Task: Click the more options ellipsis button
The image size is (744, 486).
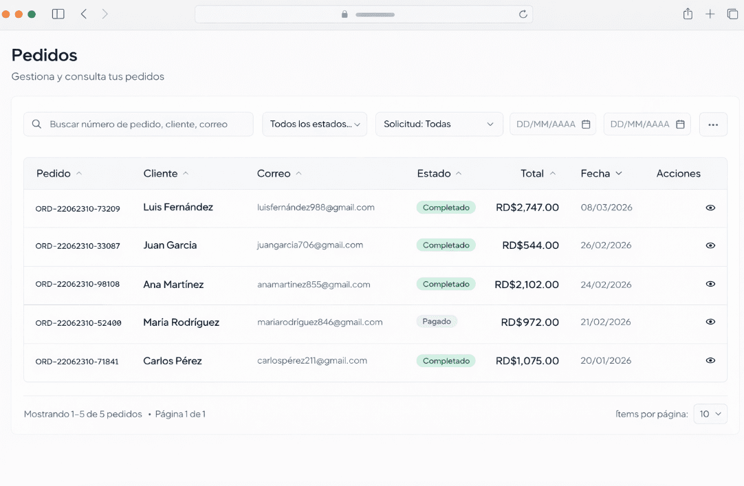Action: 713,124
